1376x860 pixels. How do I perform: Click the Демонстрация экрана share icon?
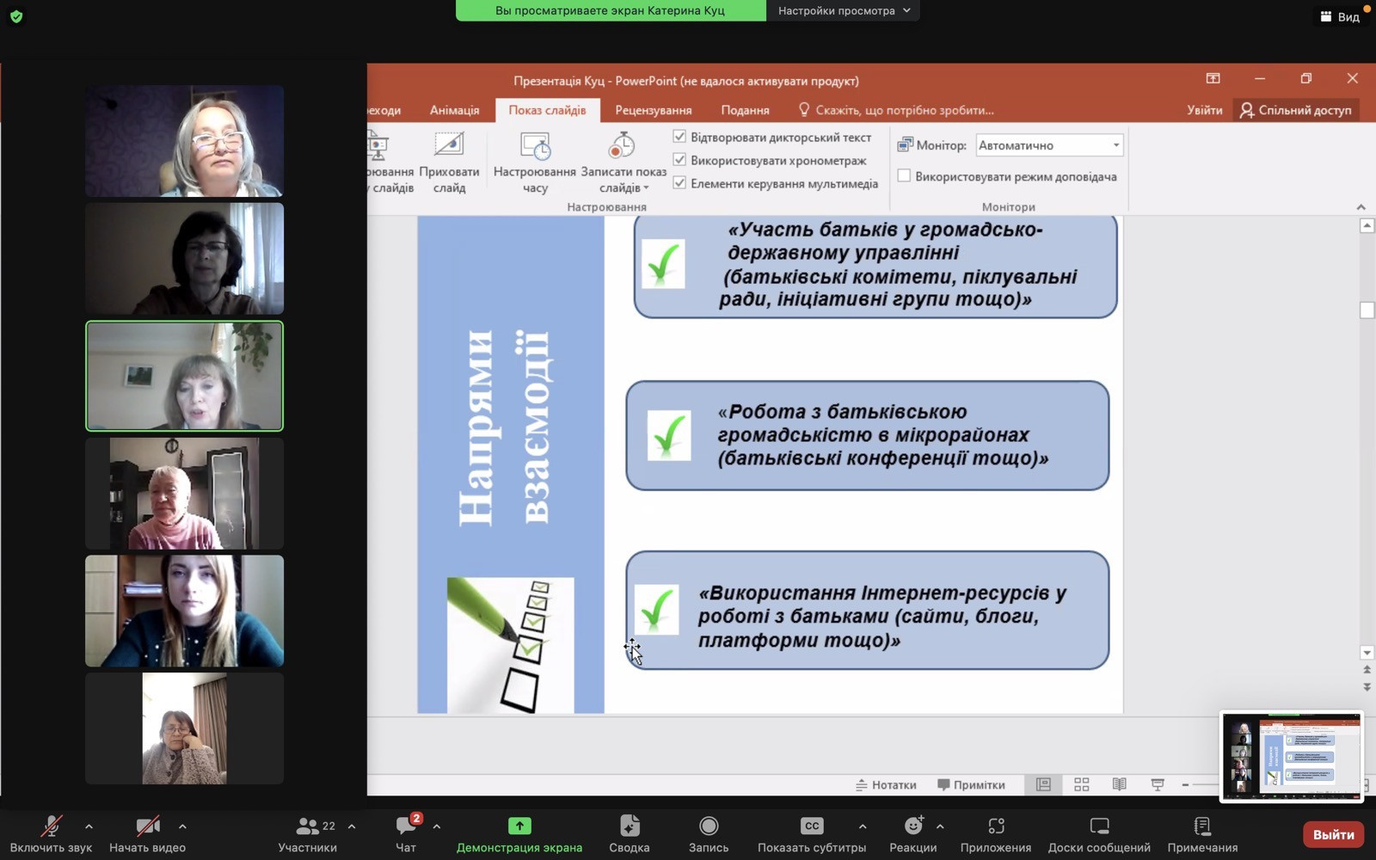519,826
